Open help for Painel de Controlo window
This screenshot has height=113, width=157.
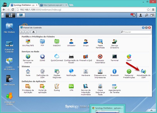point(143,28)
